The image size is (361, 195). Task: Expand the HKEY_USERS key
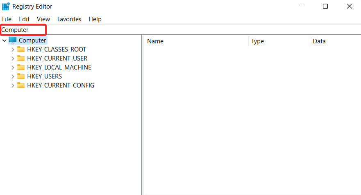(x=12, y=76)
